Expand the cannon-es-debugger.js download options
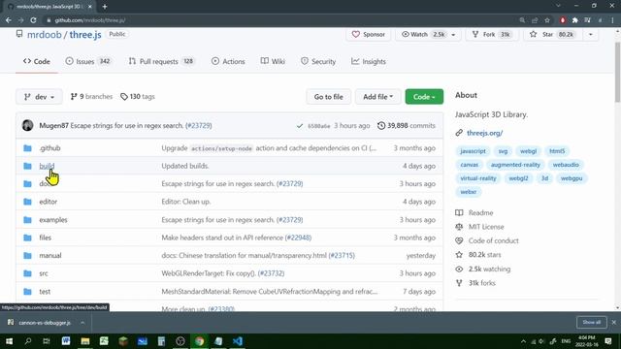 pyautogui.click(x=82, y=323)
